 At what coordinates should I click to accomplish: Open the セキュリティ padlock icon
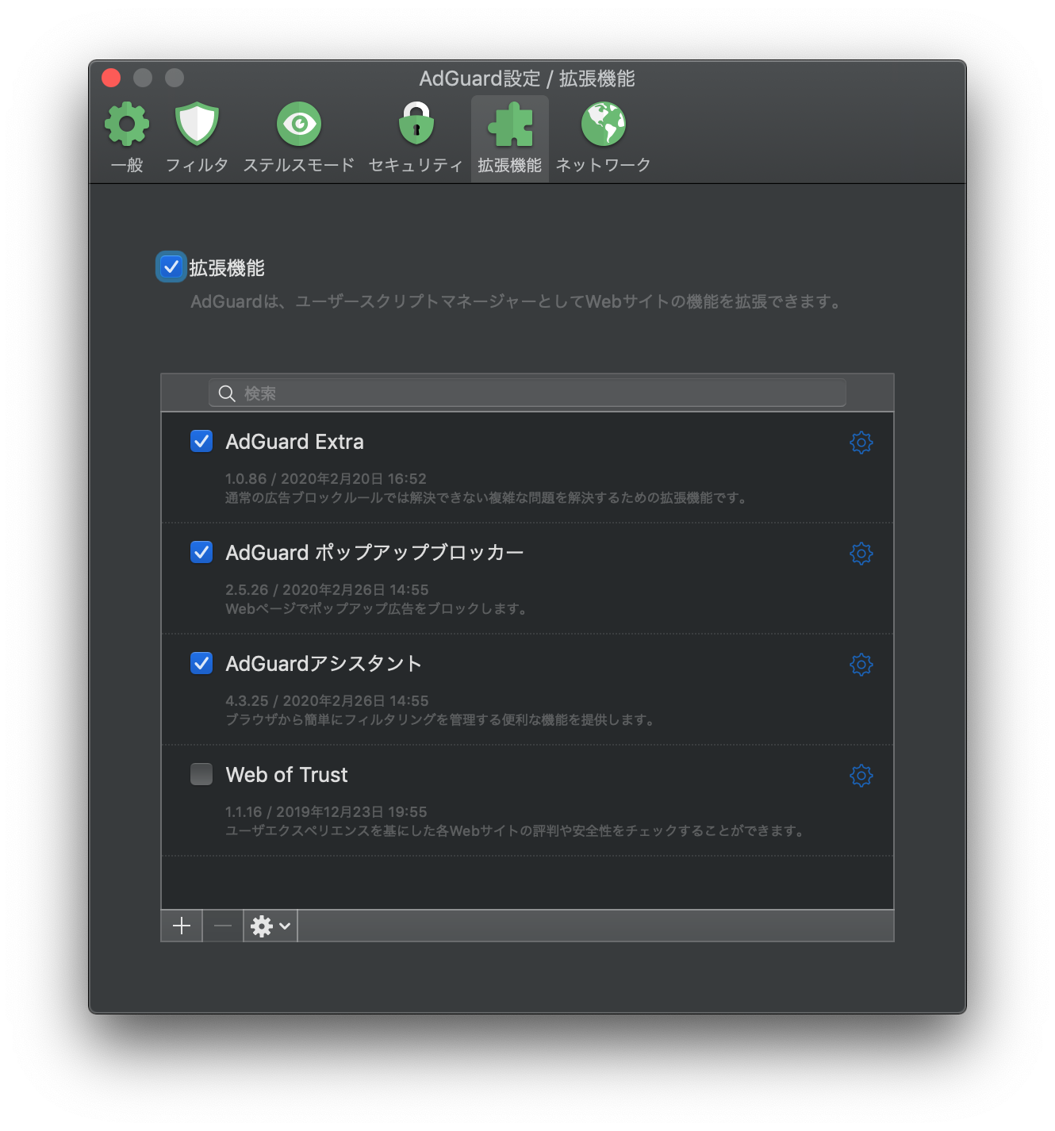416,124
